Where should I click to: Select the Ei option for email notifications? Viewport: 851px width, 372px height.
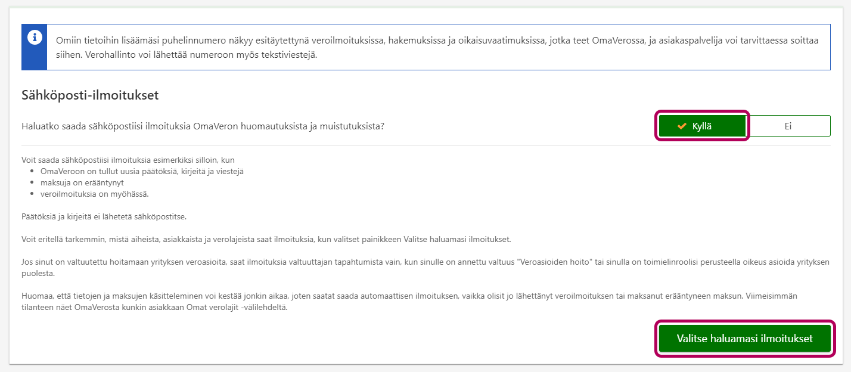(x=788, y=126)
